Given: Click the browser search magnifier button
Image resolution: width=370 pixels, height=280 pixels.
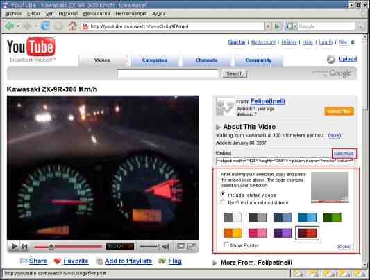Looking at the screenshot, I should tap(360, 26).
